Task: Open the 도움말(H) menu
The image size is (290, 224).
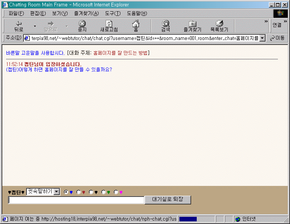Action: pyautogui.click(x=137, y=14)
